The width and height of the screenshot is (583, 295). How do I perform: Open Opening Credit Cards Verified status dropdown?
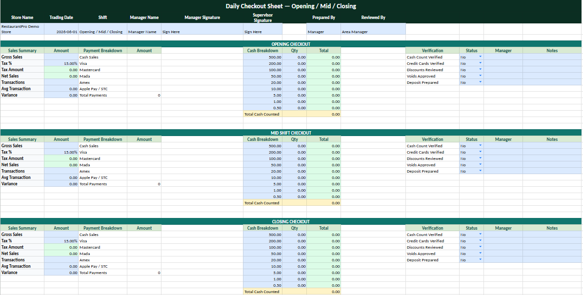pyautogui.click(x=480, y=63)
